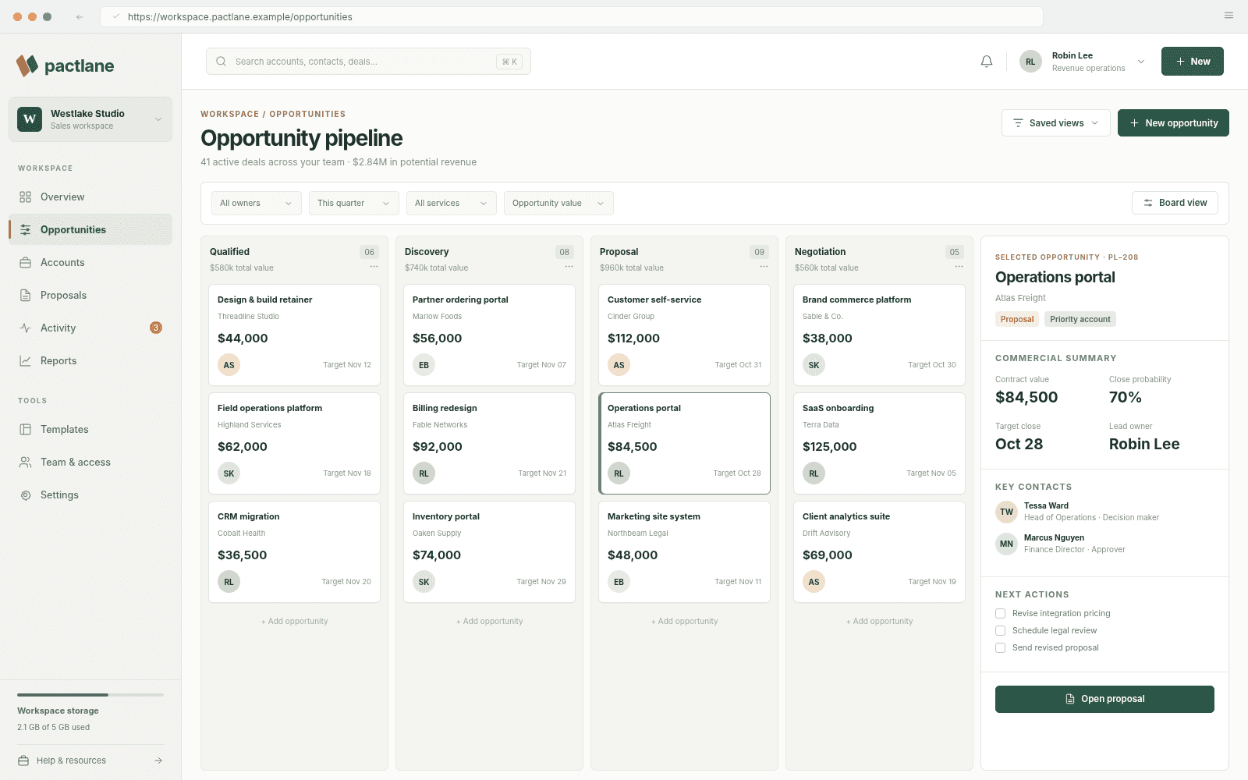Image resolution: width=1248 pixels, height=780 pixels.
Task: Open Discovery column options ellipsis
Action: pyautogui.click(x=569, y=267)
